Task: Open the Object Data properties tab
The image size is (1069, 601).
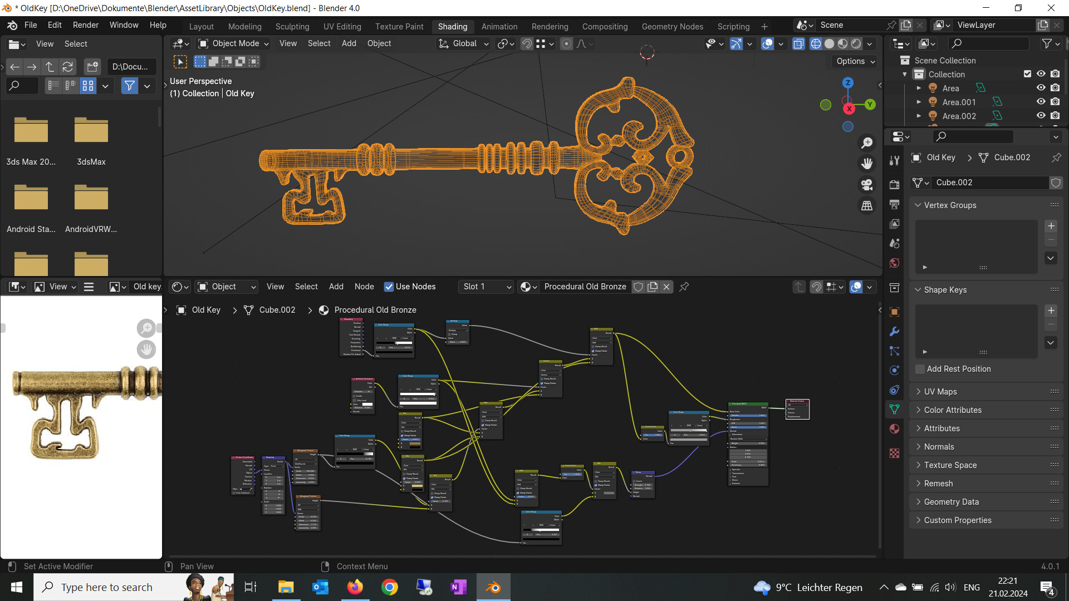Action: [x=894, y=409]
